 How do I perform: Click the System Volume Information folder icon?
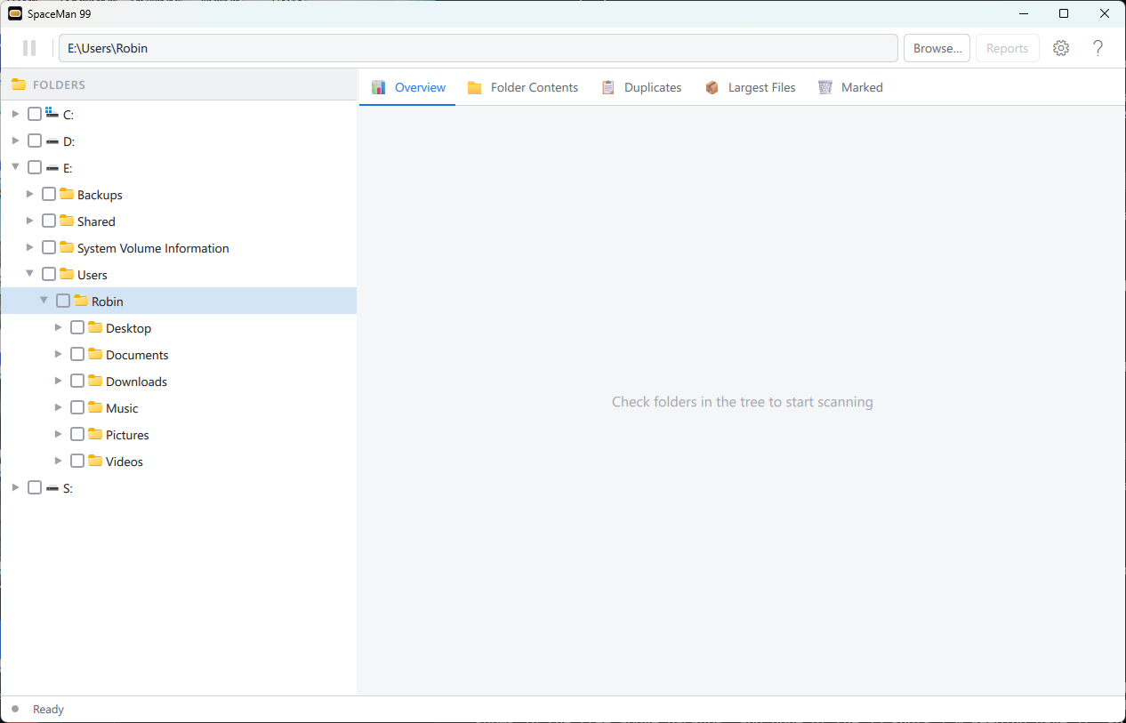point(67,247)
